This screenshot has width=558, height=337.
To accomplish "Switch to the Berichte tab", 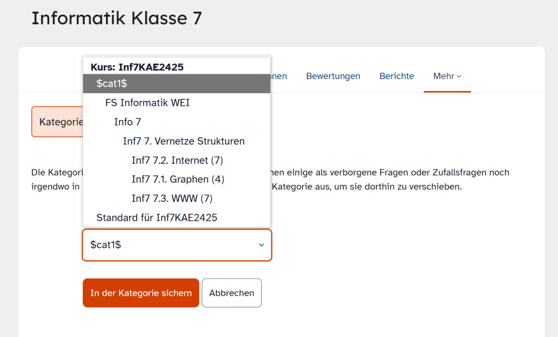I will (397, 76).
